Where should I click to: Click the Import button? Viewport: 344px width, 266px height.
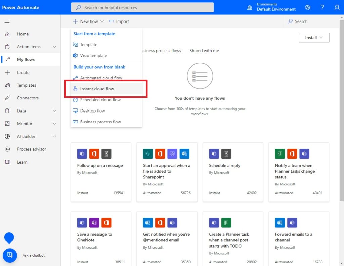tap(119, 21)
